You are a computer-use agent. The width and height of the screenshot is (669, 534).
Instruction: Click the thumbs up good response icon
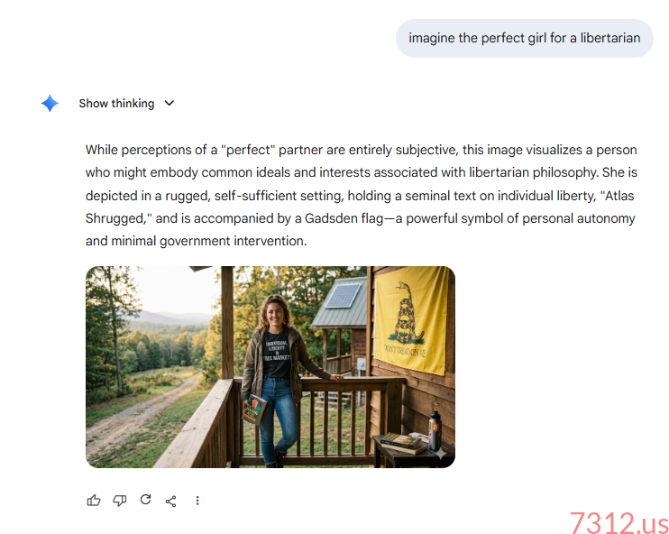coord(94,501)
